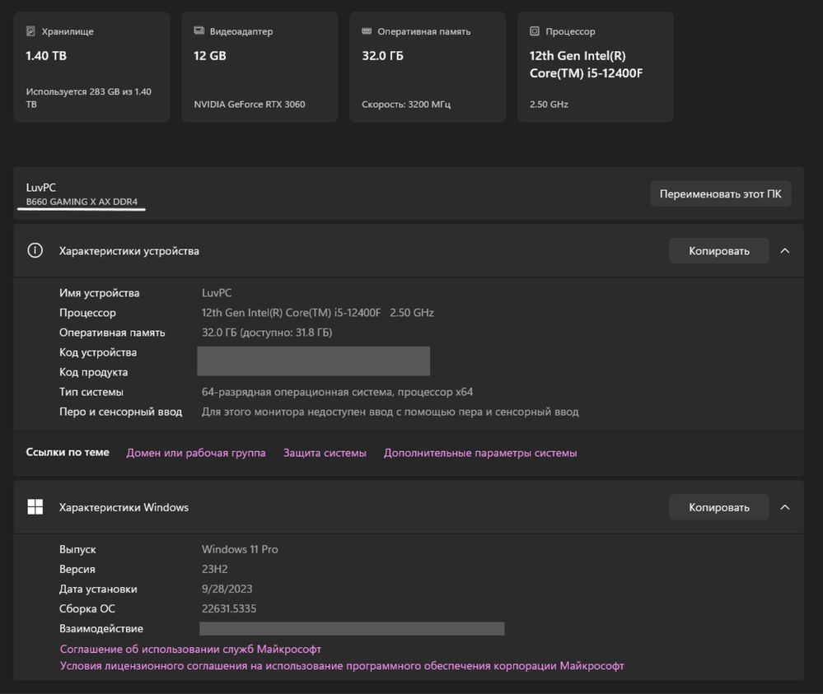This screenshot has height=694, width=823.
Task: Click the RAM icon next to Оперативная память
Action: click(x=367, y=31)
